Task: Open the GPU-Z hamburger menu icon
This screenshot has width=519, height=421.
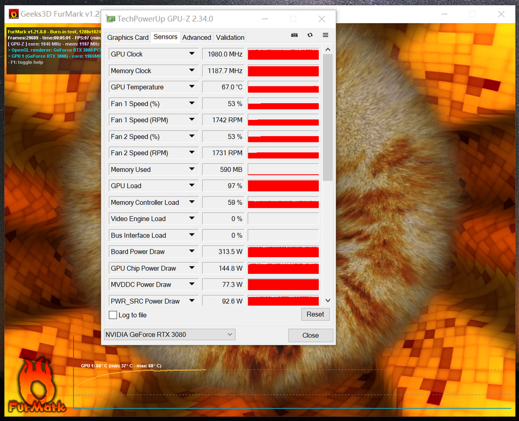Action: tap(325, 35)
